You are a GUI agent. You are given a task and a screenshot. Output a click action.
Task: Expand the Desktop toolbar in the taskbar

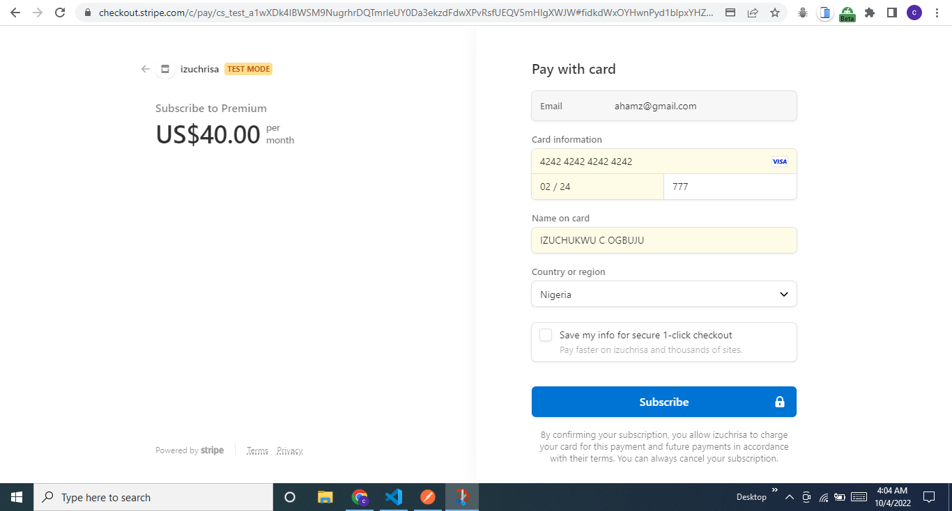[x=774, y=489]
